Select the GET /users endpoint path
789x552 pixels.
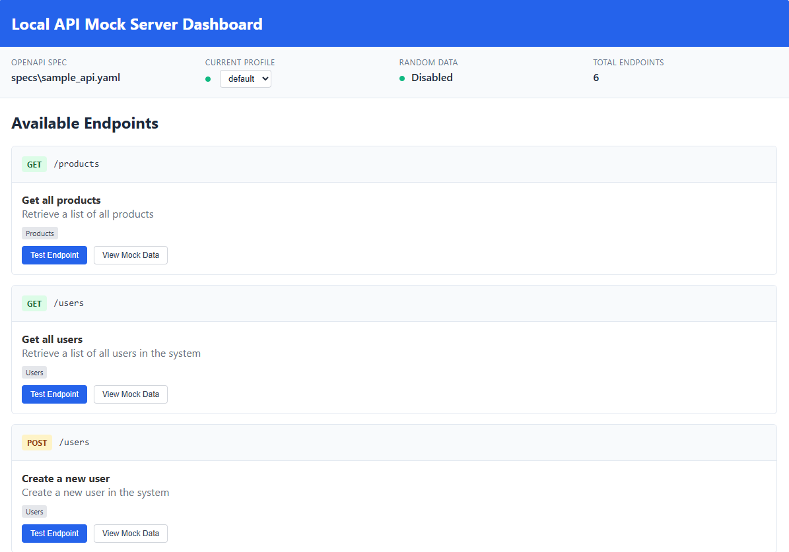coord(69,303)
